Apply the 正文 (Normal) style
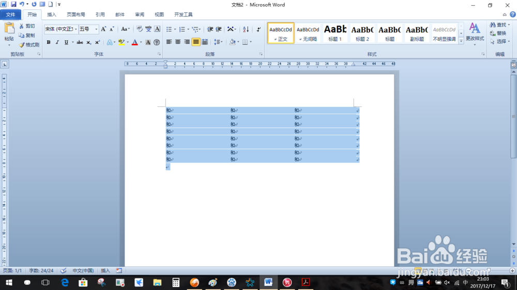 coord(281,33)
